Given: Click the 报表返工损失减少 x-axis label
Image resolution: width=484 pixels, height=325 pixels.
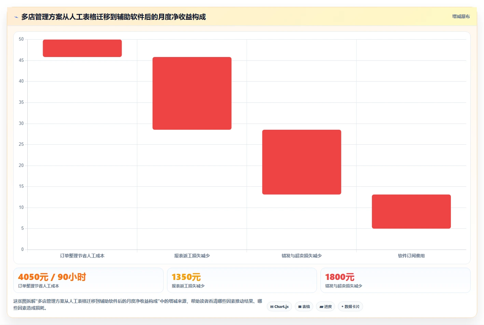Looking at the screenshot, I should coord(192,256).
